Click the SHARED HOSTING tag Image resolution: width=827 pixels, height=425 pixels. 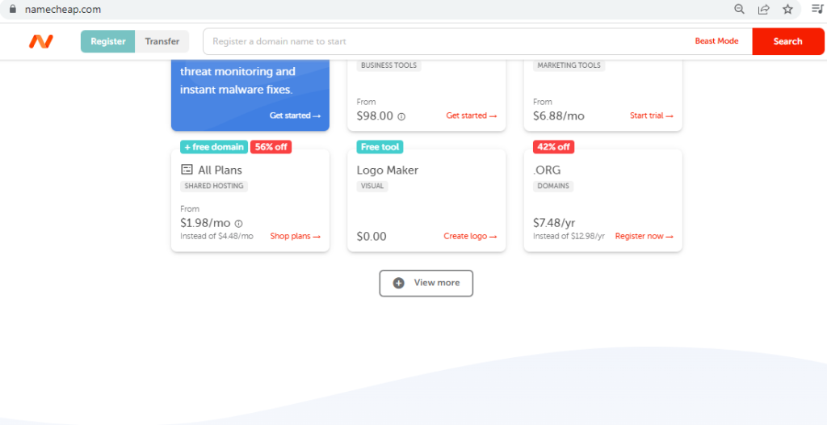(214, 186)
